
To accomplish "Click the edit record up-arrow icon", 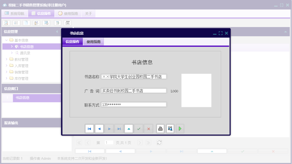I will coord(129,128).
